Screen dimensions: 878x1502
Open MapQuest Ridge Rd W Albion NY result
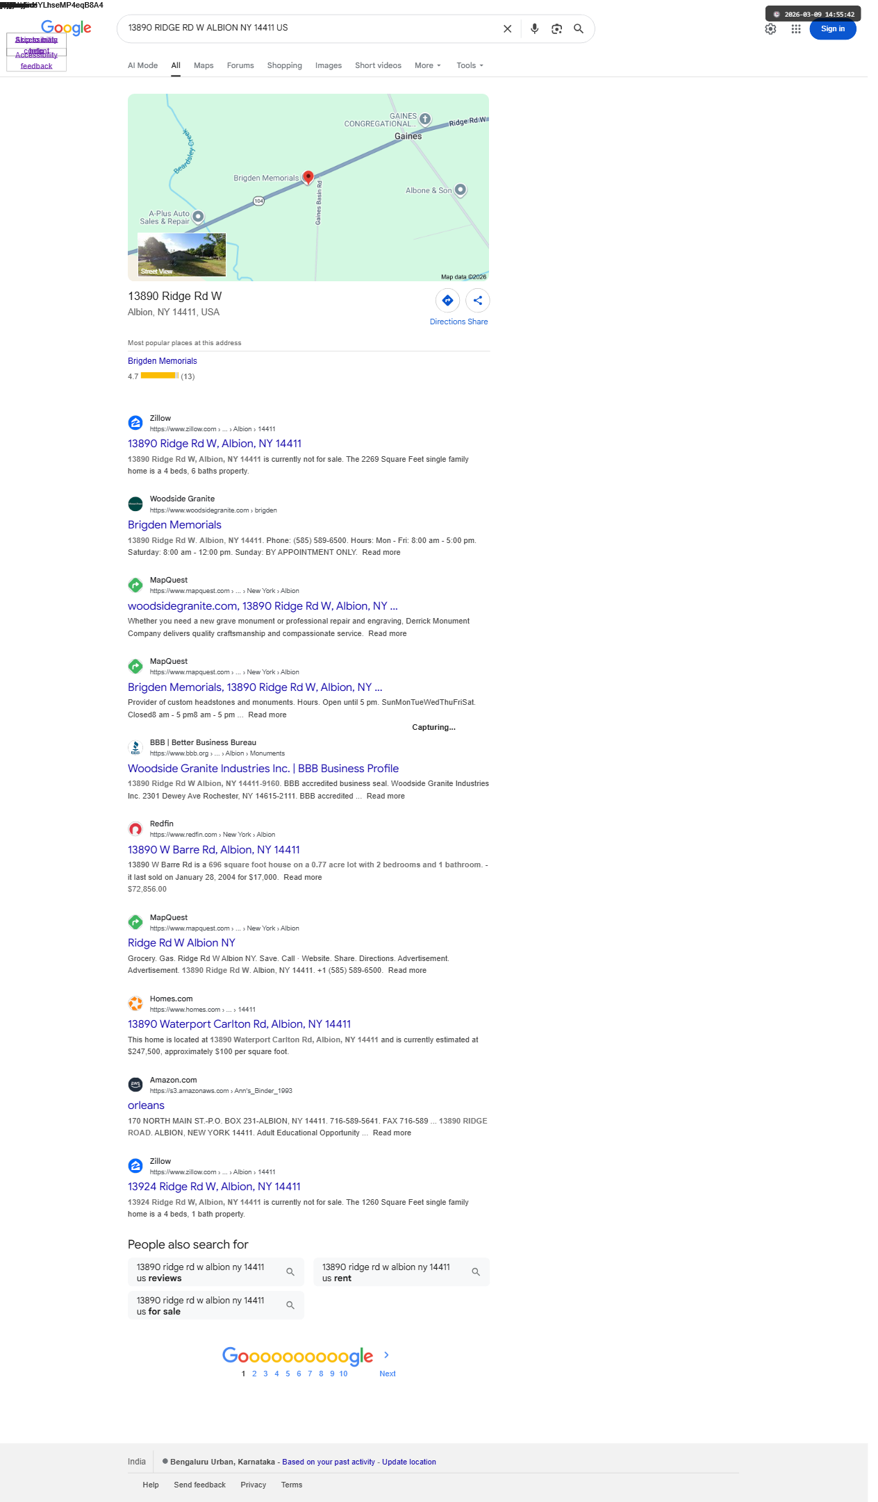click(x=181, y=943)
